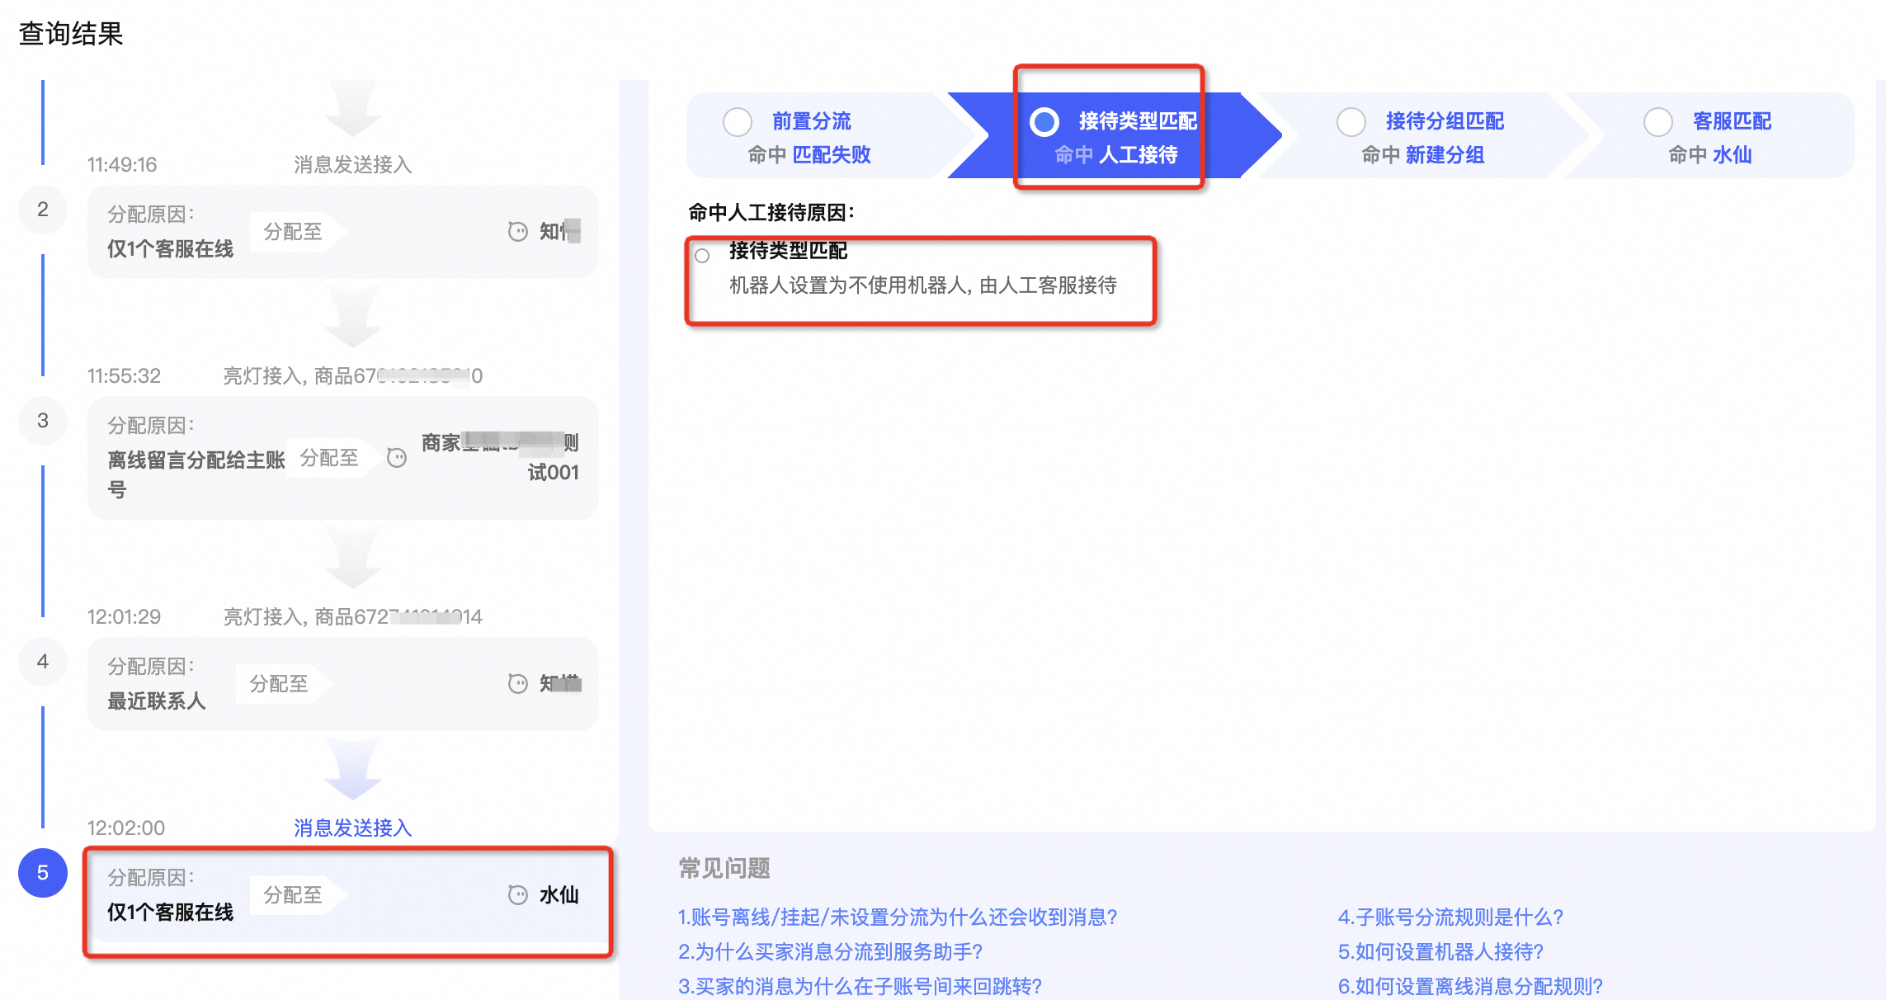Image resolution: width=1886 pixels, height=1000 pixels.
Task: Click the agent icon in step 4 card
Action: tap(517, 684)
